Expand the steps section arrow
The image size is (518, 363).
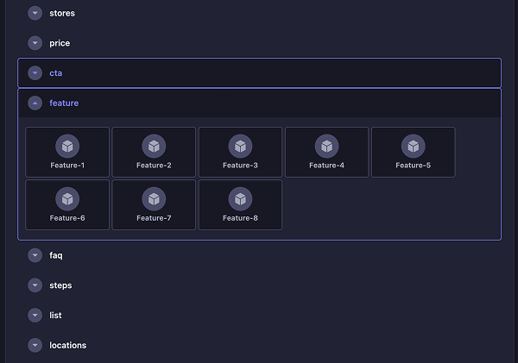click(35, 285)
